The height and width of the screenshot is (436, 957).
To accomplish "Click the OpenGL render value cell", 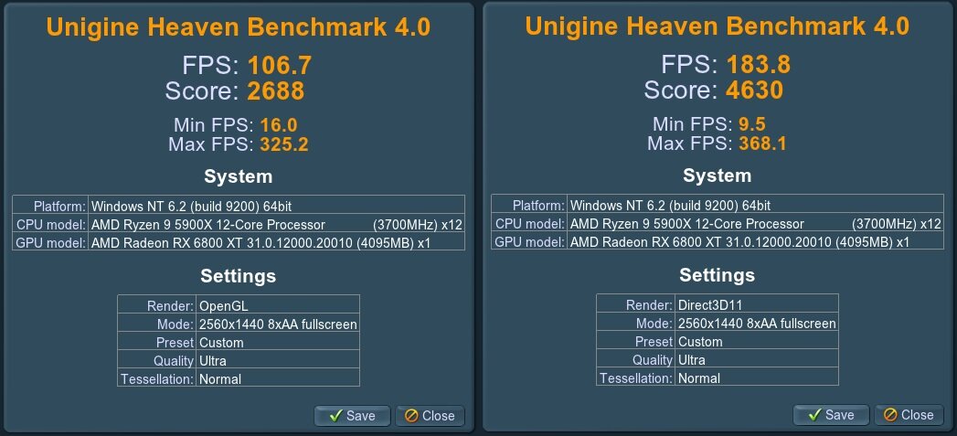I will click(278, 305).
